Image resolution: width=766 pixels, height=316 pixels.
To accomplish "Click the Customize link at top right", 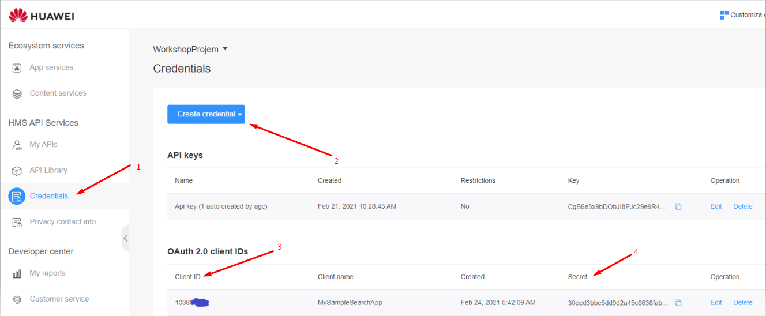I will pos(748,15).
